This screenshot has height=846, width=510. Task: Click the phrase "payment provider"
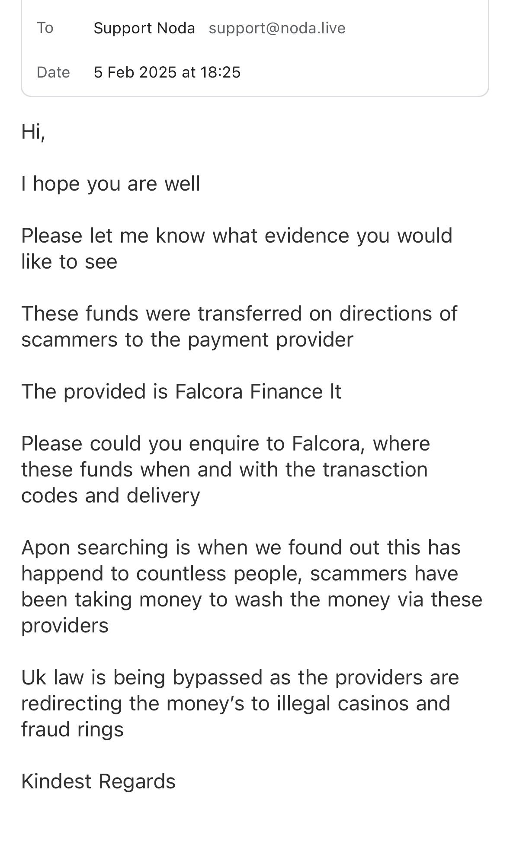270,340
